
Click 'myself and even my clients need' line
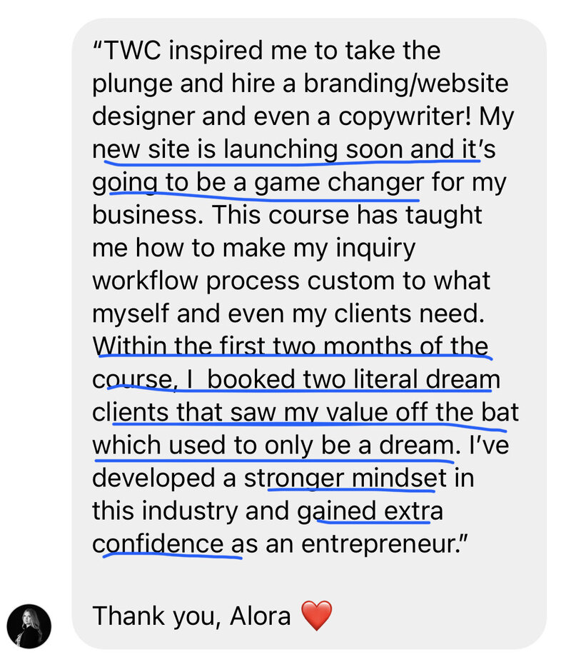[288, 314]
